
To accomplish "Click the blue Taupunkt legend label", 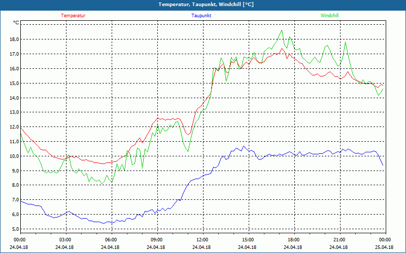I will [201, 15].
